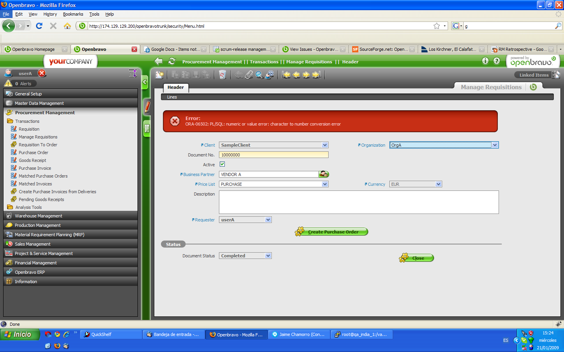Open Goods Receipt in the menu
Image resolution: width=564 pixels, height=352 pixels.
tap(32, 160)
